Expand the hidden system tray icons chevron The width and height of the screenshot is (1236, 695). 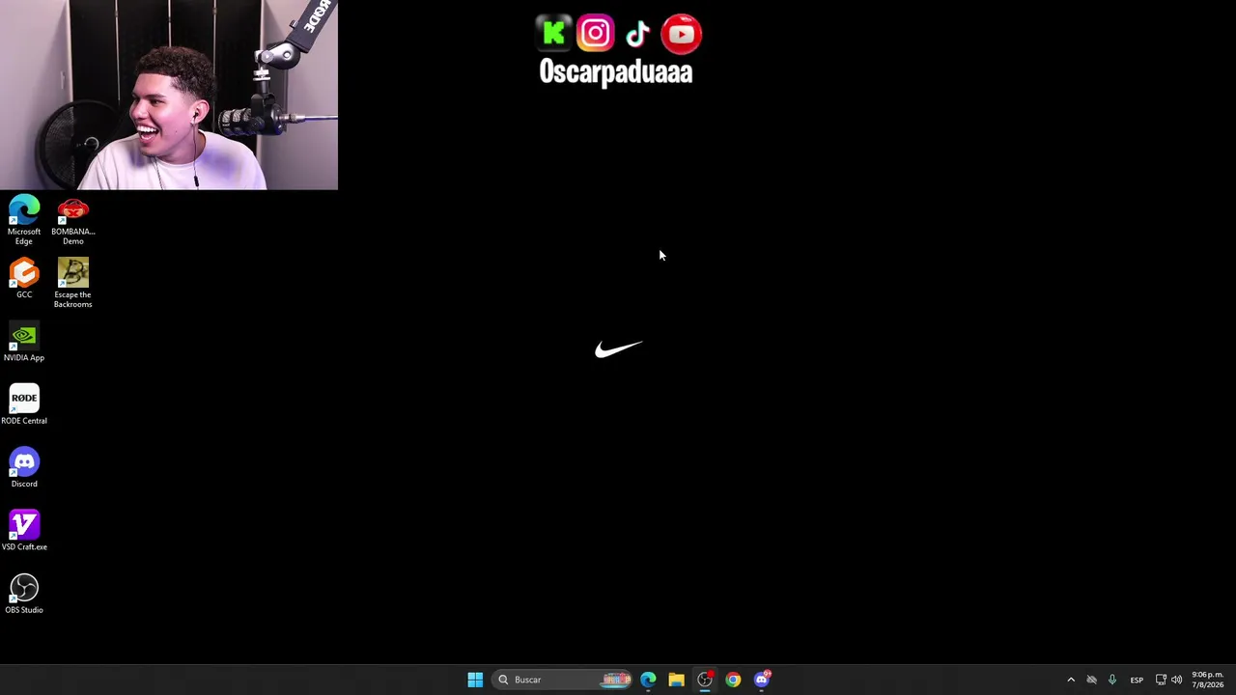pos(1071,680)
